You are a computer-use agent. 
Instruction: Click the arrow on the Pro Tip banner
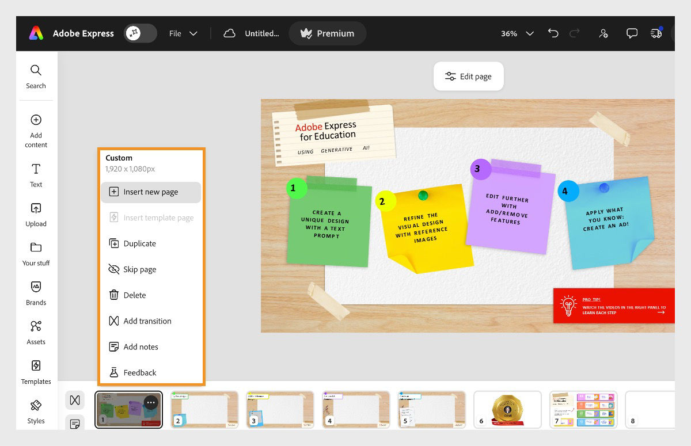(661, 312)
